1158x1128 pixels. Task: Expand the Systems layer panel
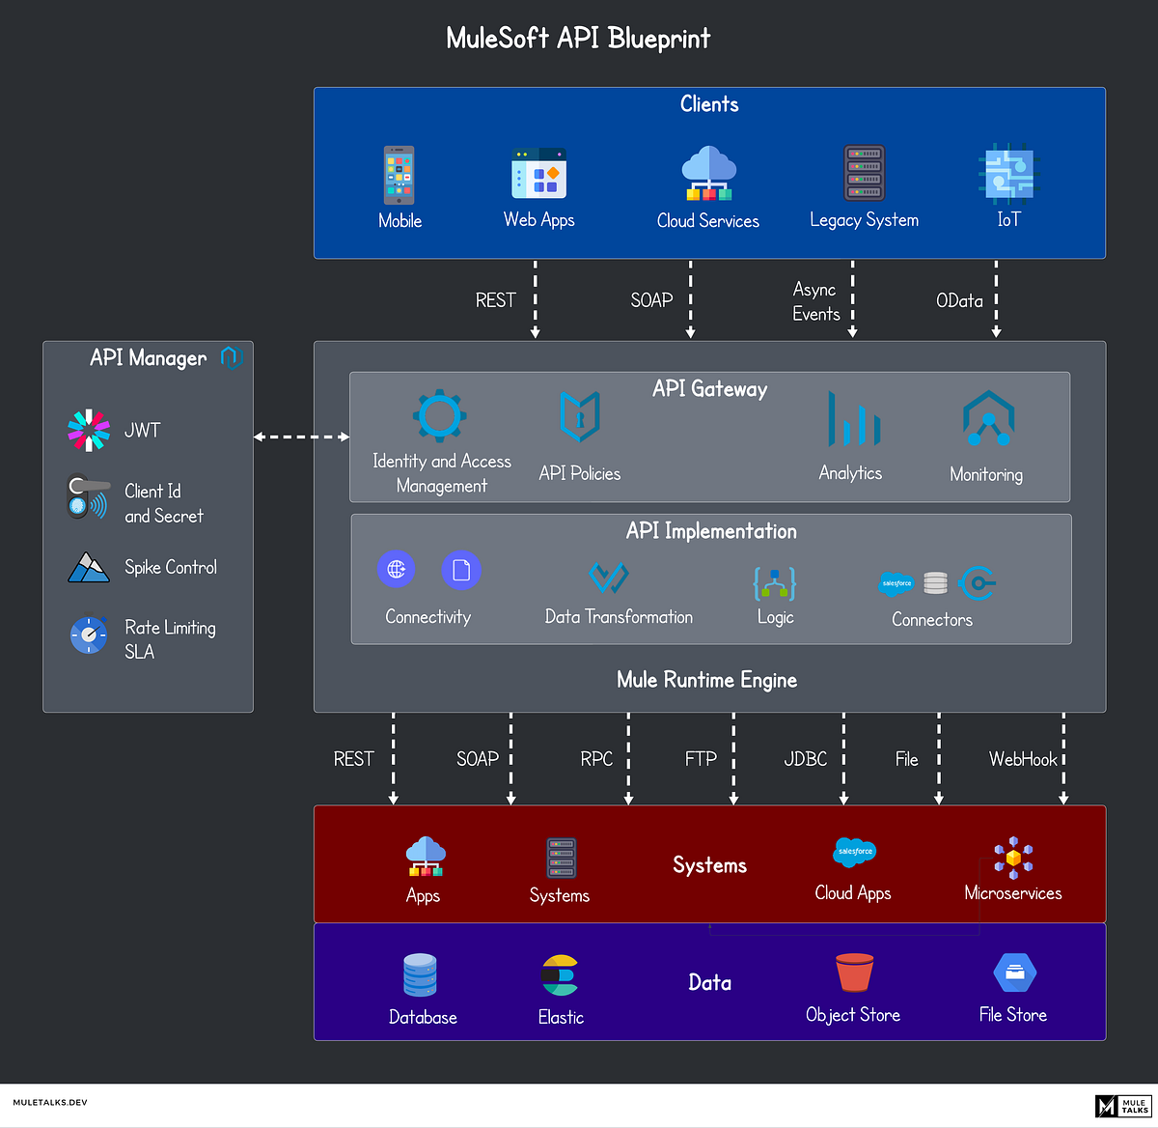(x=709, y=865)
